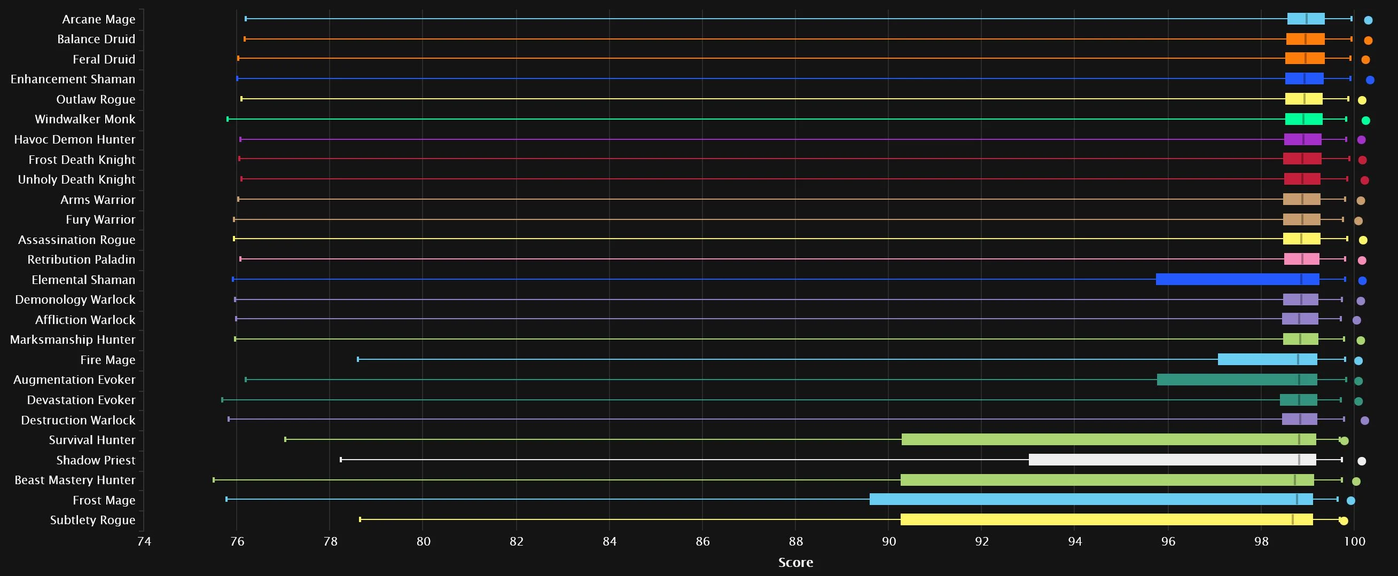1398x576 pixels.
Task: Click the Score axis title
Action: click(795, 563)
